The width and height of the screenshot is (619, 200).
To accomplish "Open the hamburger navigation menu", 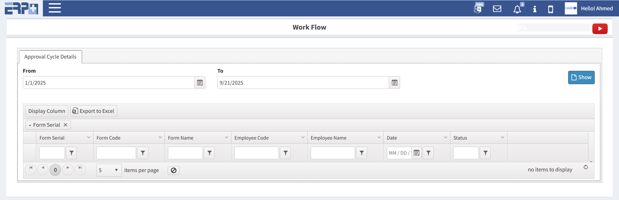I will 55,8.
